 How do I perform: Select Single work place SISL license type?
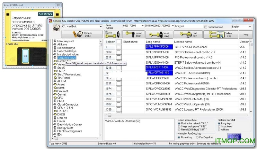click(179, 127)
